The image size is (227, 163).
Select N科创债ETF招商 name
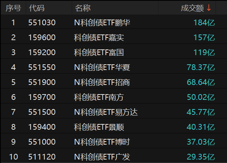(x=102, y=82)
